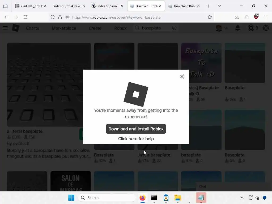This screenshot has height=204, width=272.
Task: Open Roblox notifications bell
Action: click(x=238, y=28)
